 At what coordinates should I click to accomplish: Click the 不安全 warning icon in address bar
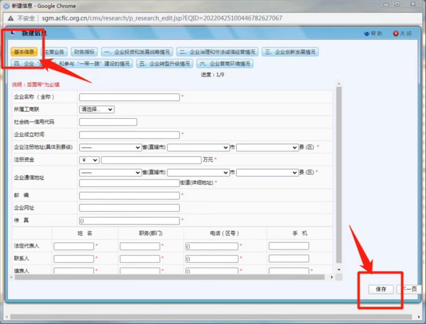point(11,18)
